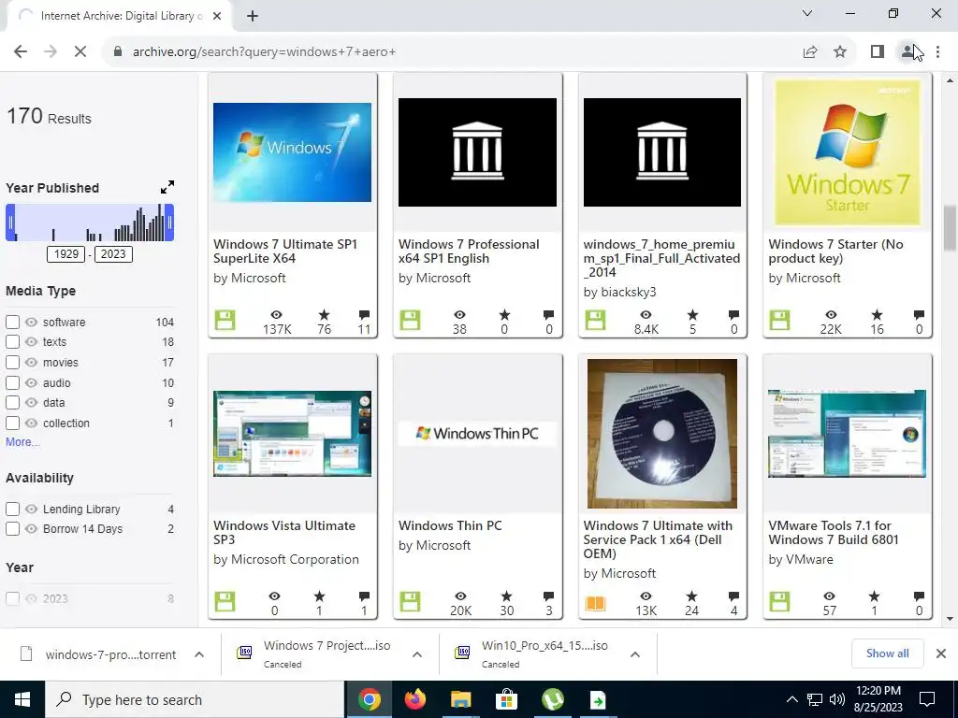Share this page via share icon
958x718 pixels.
[x=810, y=52]
